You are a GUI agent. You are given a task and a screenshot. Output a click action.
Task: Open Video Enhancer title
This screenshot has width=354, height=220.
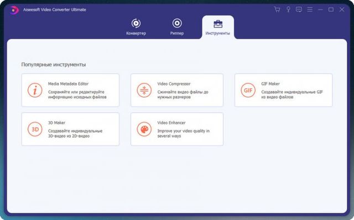point(171,123)
